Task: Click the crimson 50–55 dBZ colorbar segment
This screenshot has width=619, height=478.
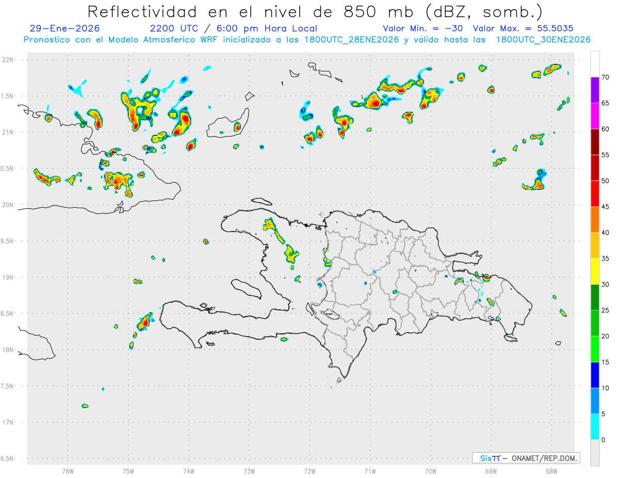Action: [595, 168]
